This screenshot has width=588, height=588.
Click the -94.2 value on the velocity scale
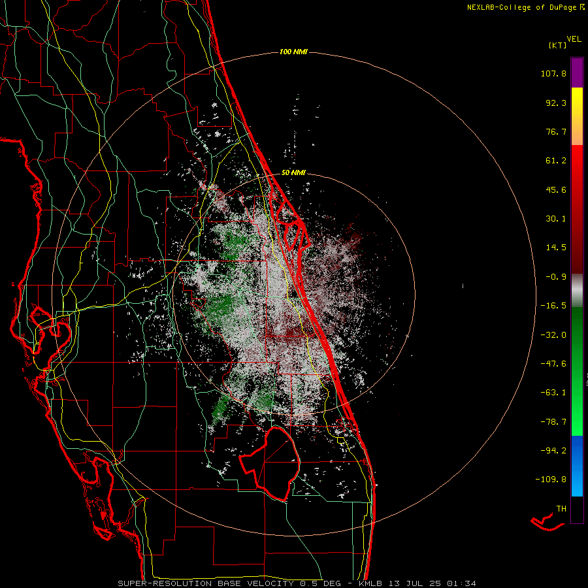click(553, 451)
